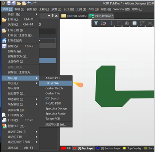
Task: Select the Filter funnel icon in PCB toolbar
Action: [96, 23]
